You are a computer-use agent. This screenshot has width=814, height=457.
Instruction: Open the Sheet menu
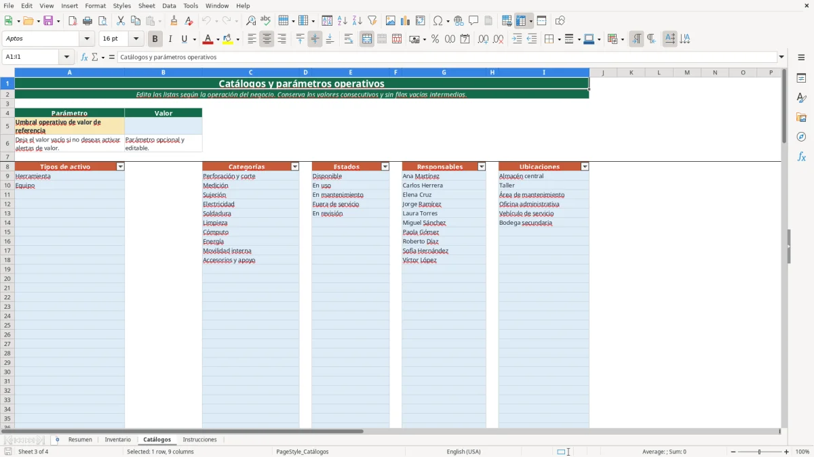147,5
